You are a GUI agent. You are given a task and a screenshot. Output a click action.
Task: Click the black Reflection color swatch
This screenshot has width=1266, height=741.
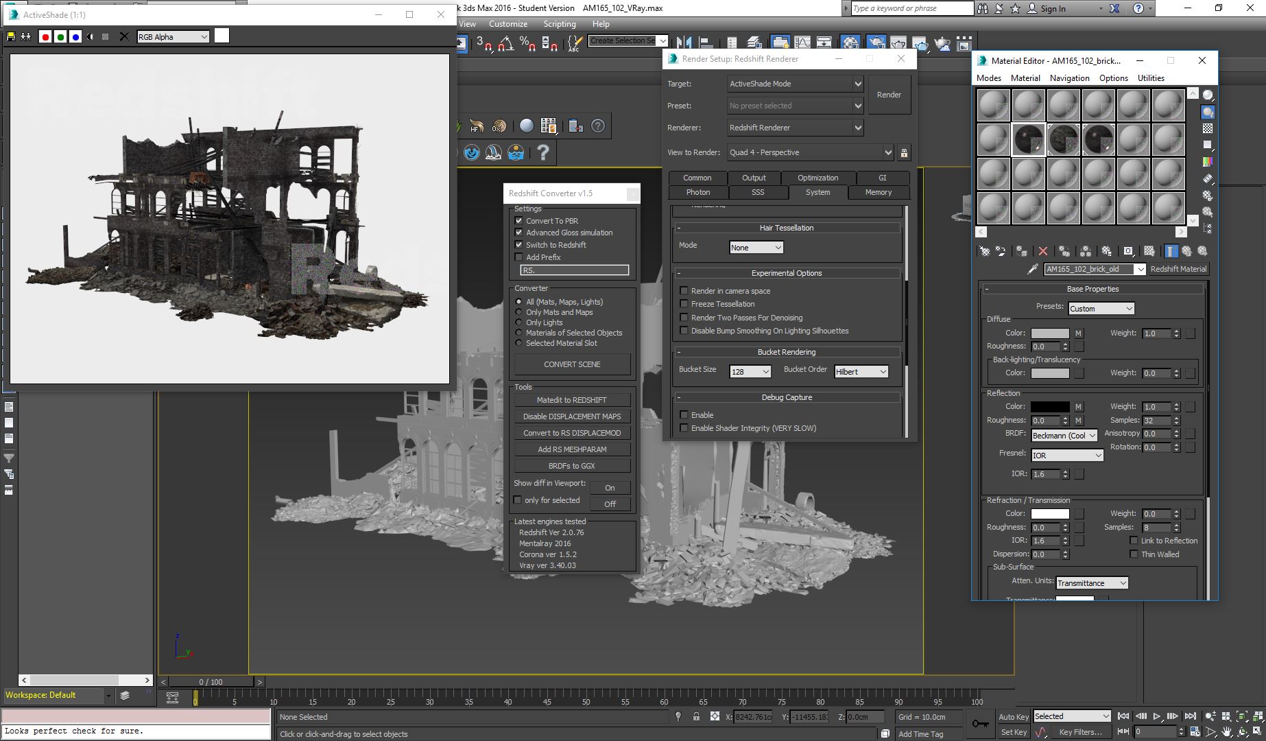(1049, 407)
